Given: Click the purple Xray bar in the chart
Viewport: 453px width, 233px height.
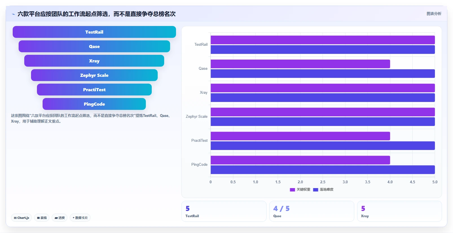Looking at the screenshot, I should (323, 88).
